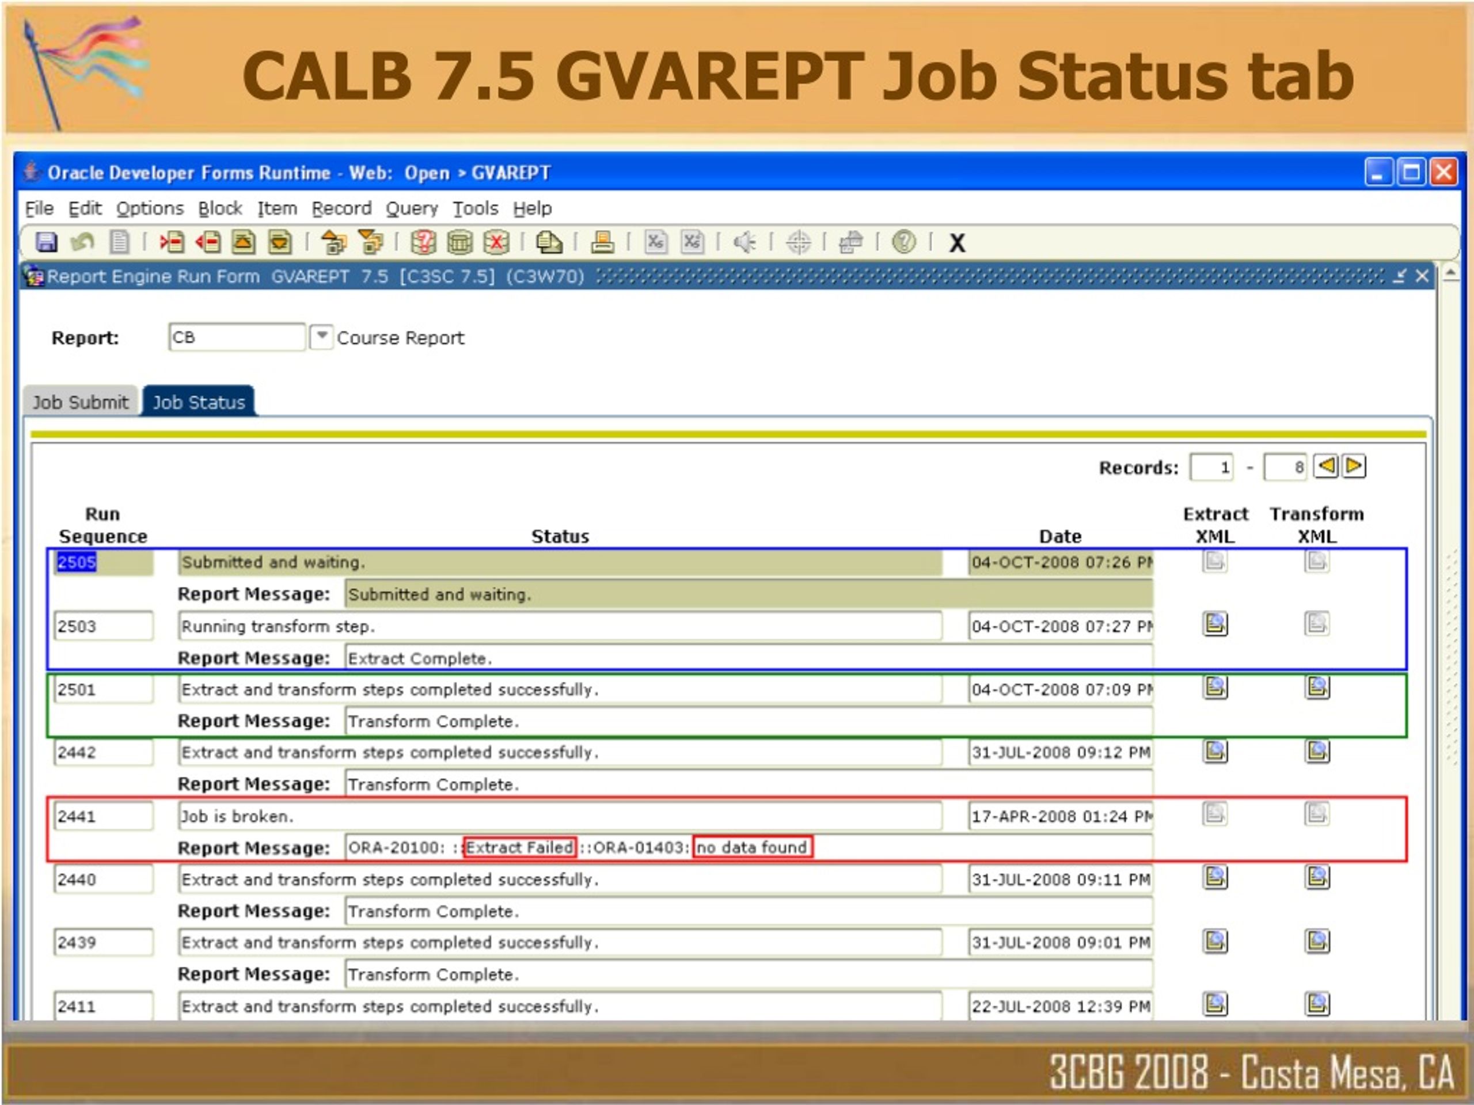The width and height of the screenshot is (1474, 1105).
Task: Open Extract XML for run 2501
Action: (1215, 687)
